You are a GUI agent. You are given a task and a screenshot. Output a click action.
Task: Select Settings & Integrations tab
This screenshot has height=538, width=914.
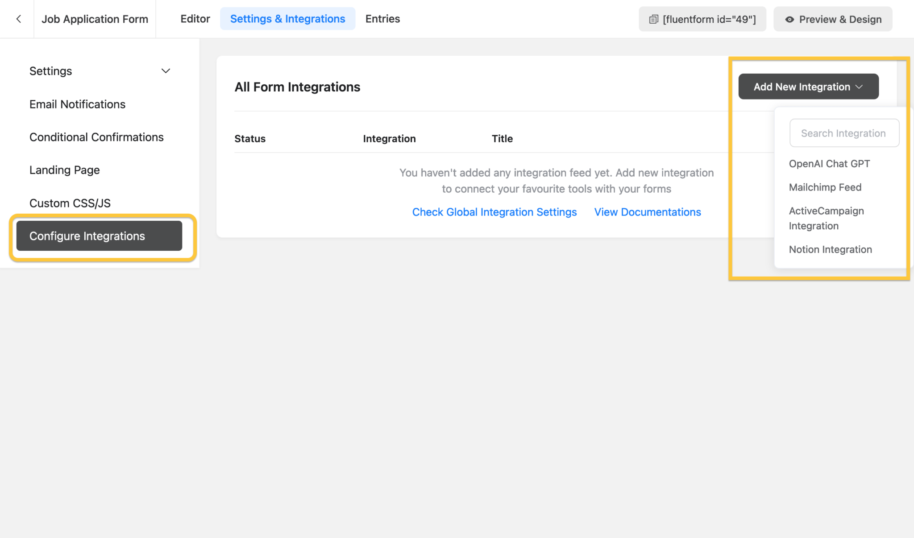287,19
